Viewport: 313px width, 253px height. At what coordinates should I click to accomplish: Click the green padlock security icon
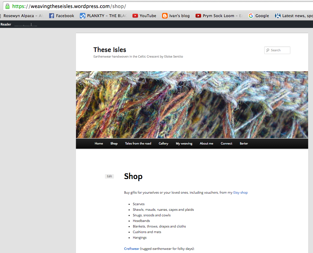[7, 6]
